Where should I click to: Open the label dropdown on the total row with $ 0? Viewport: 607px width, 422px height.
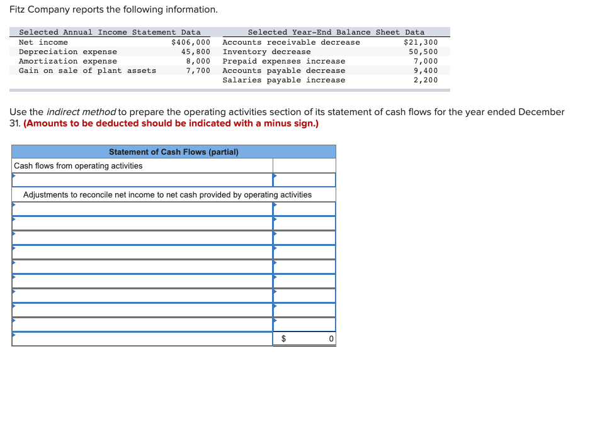[142, 339]
